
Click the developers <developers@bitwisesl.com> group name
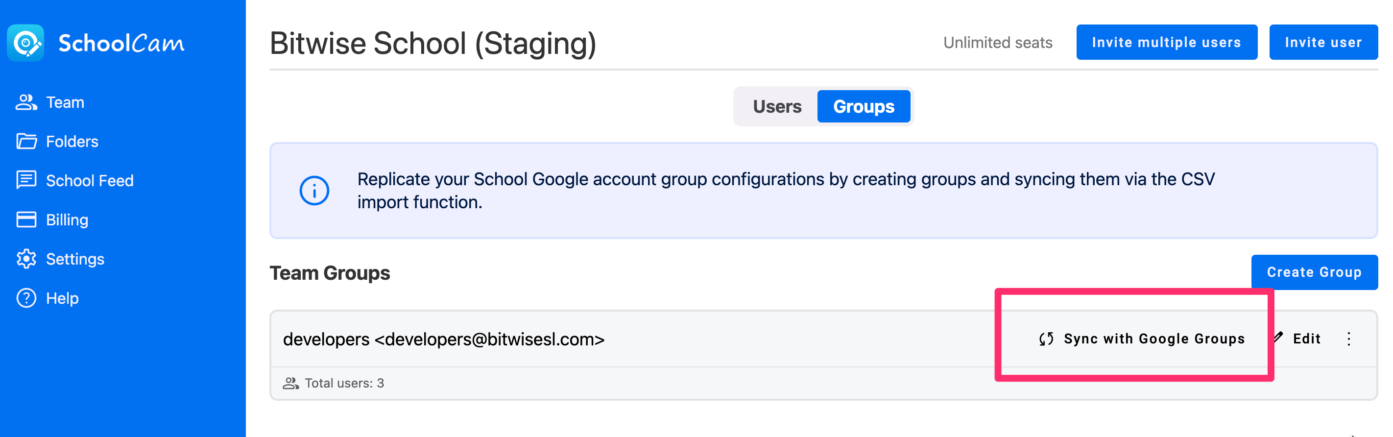(x=443, y=339)
